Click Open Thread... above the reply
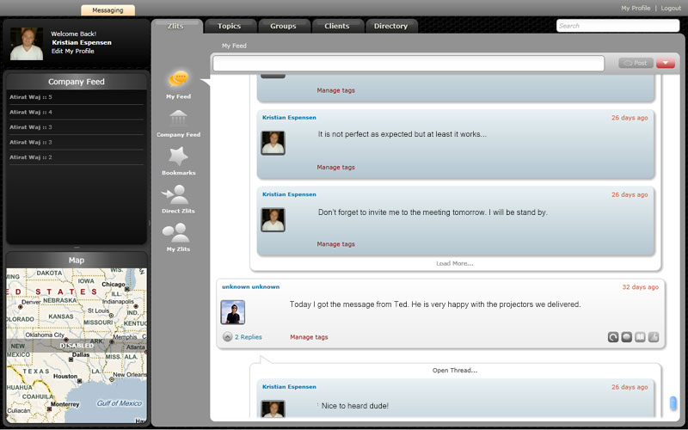The width and height of the screenshot is (688, 430). click(454, 371)
